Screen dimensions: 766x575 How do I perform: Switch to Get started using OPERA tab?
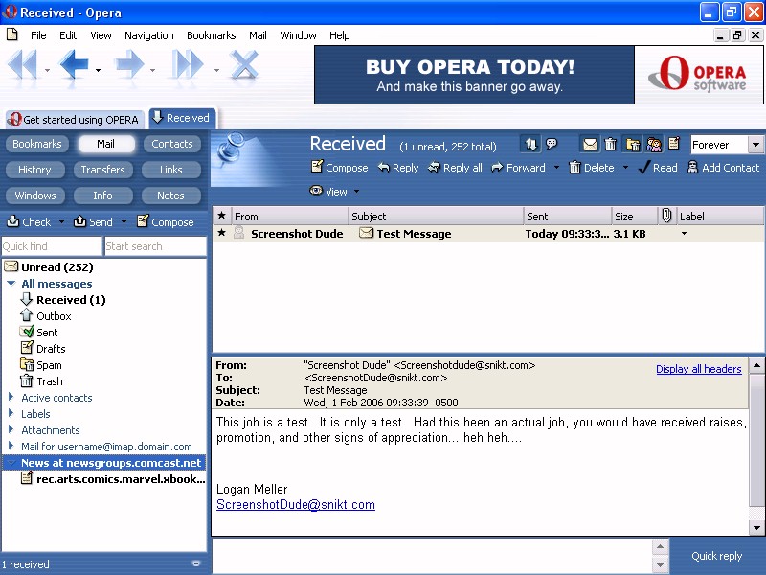pos(75,119)
